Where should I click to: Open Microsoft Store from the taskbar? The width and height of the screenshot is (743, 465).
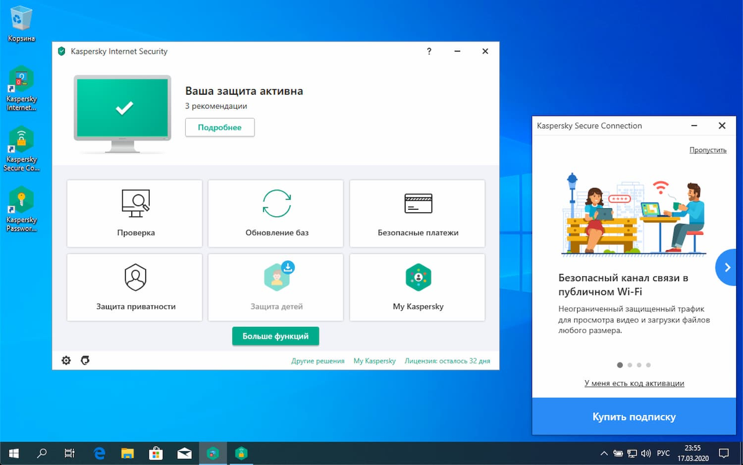(x=155, y=453)
